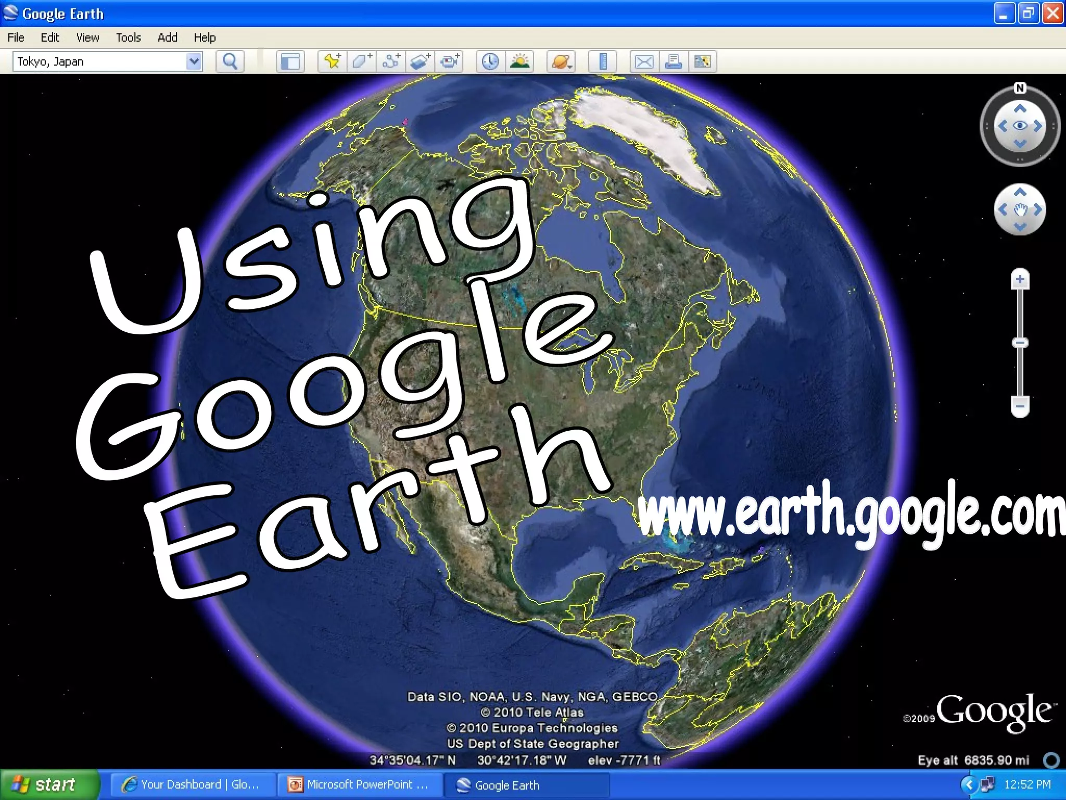Click the Google Earth taskbar button
The height and width of the screenshot is (800, 1066).
tap(527, 785)
